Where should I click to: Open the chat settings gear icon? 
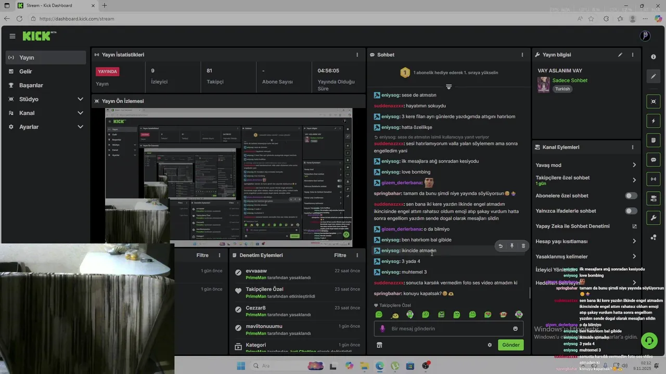pyautogui.click(x=490, y=345)
